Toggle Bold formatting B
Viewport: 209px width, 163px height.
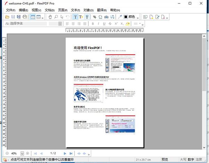coord(93,24)
